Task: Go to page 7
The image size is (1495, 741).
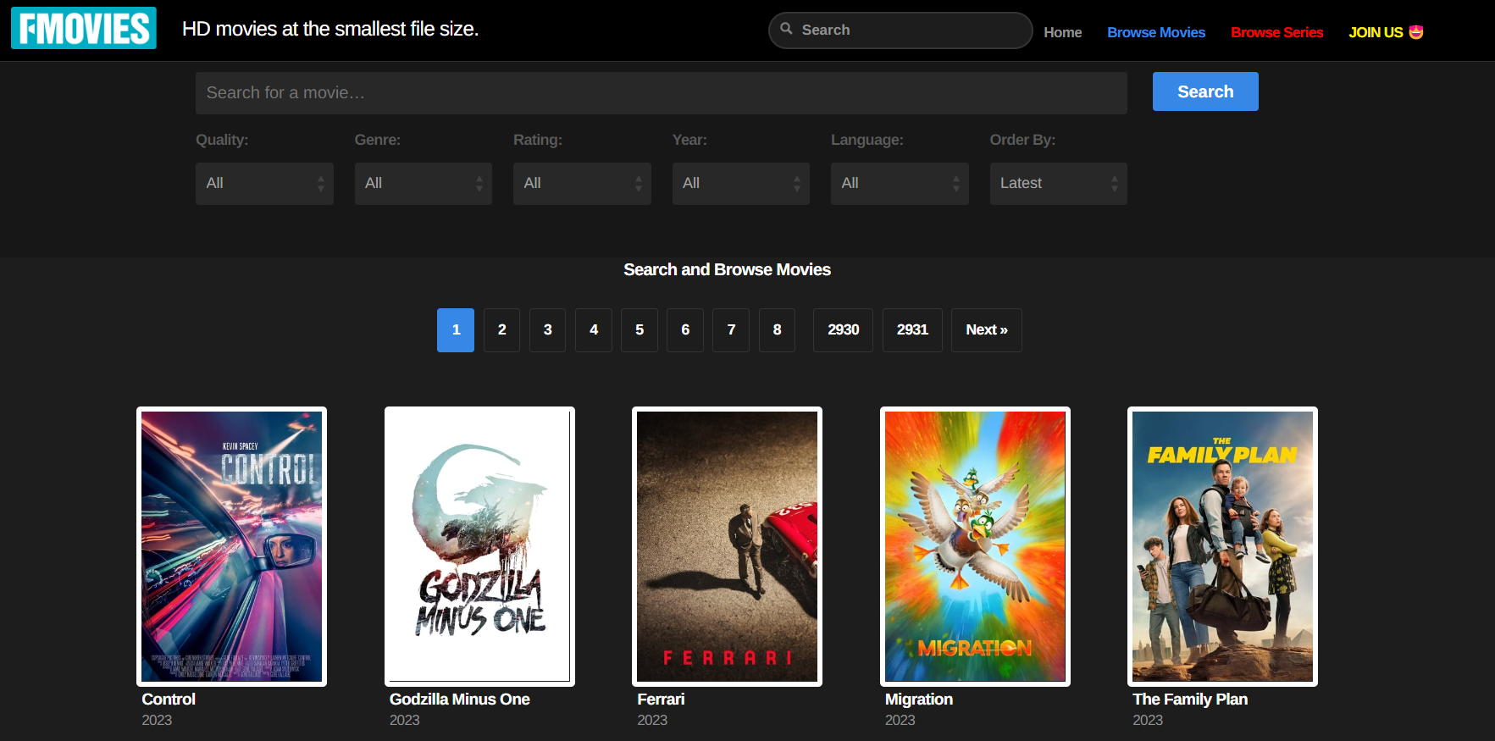Action: click(731, 330)
